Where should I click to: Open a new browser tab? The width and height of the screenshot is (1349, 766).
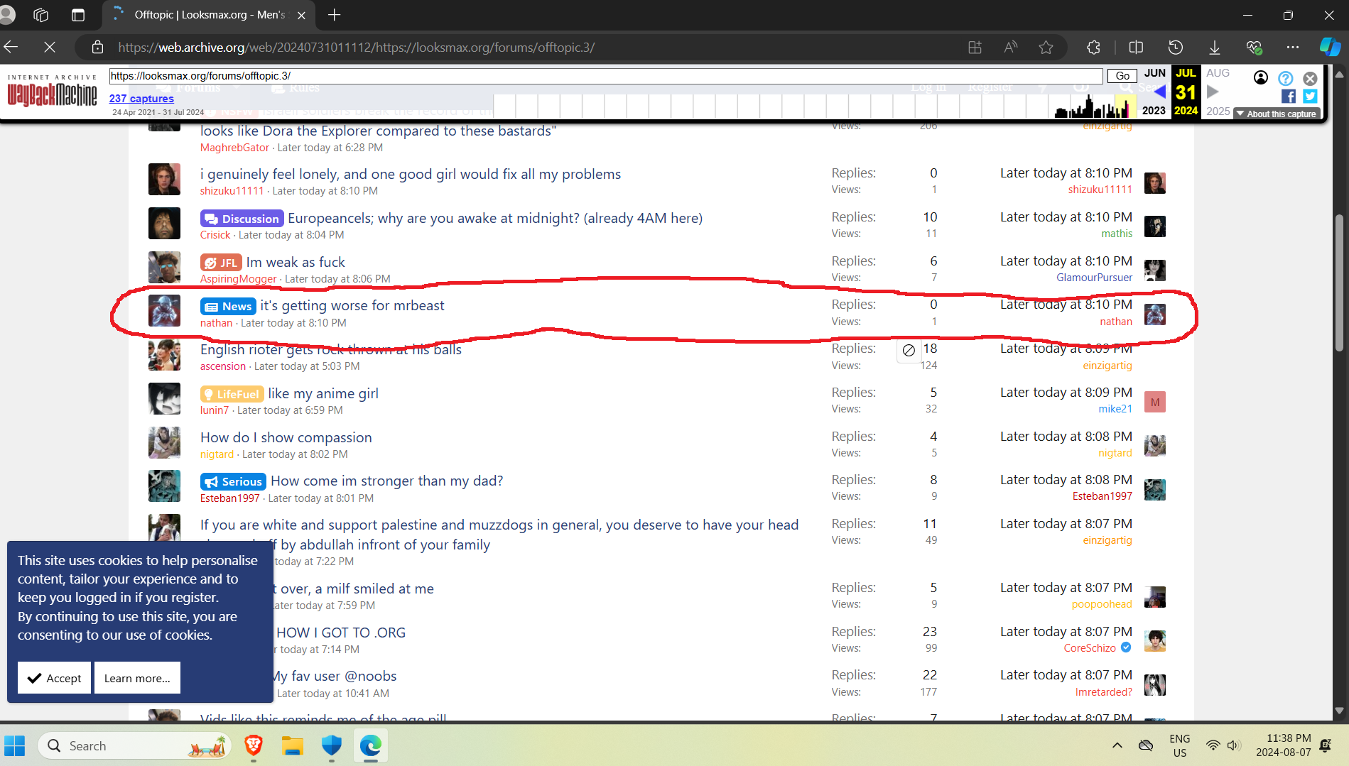335,15
